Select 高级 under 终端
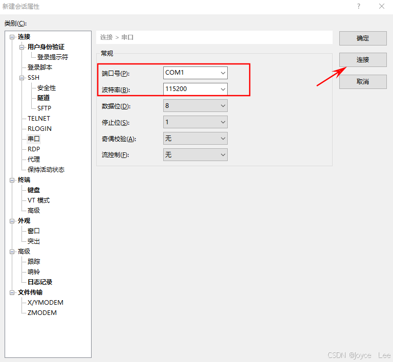 34,211
